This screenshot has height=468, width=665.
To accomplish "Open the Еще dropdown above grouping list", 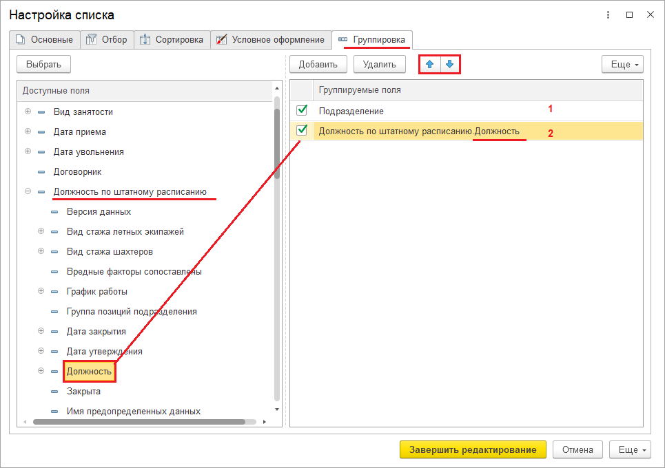I will (x=622, y=65).
